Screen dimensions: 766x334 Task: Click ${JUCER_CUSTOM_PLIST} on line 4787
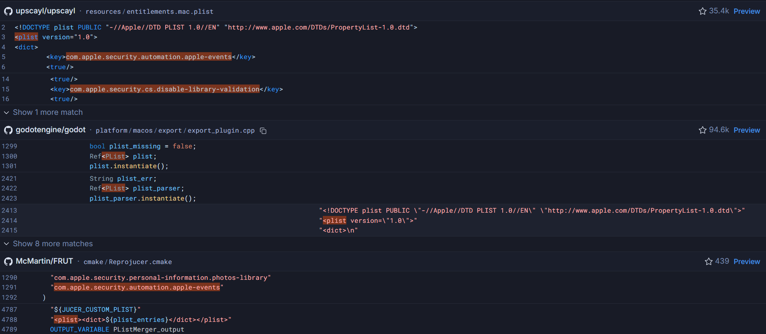(x=95, y=310)
